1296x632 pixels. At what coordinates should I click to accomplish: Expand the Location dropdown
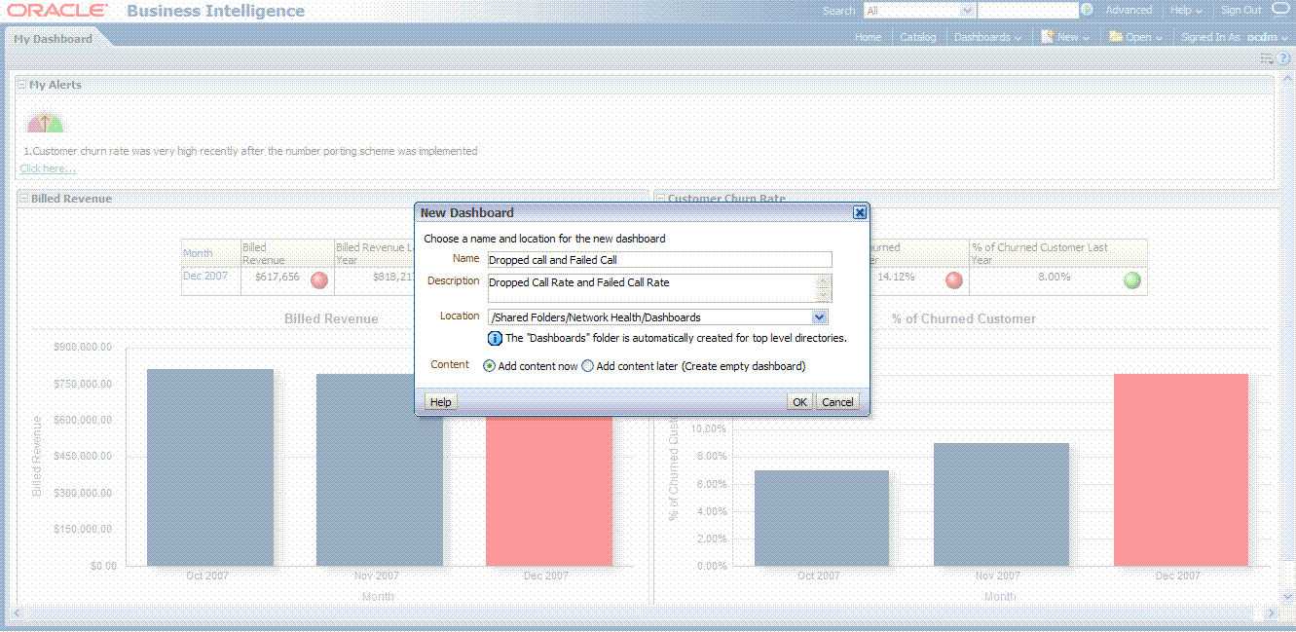point(819,317)
